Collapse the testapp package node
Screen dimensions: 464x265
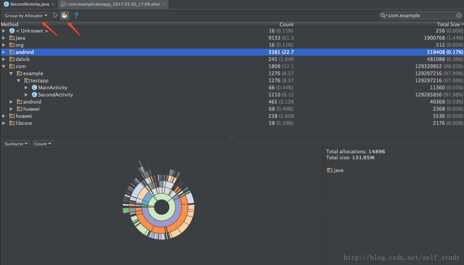[19, 80]
